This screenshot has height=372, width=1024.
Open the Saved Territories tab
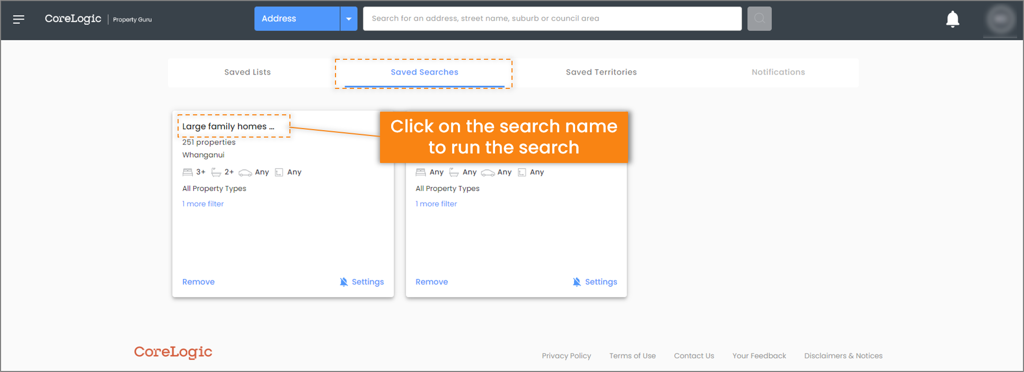(x=601, y=72)
